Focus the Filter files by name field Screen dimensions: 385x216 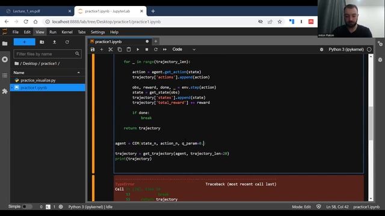point(48,54)
